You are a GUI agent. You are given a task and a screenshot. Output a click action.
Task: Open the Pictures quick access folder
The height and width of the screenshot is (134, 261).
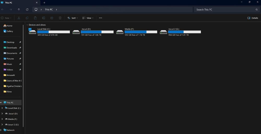[9, 59]
